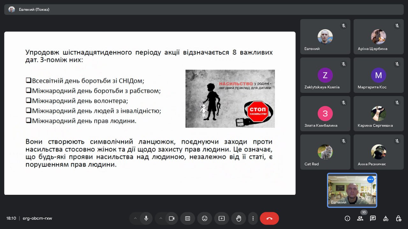The height and width of the screenshot is (229, 408).
Task: Click options dots on Евгений self-view tile
Action: coord(370,179)
